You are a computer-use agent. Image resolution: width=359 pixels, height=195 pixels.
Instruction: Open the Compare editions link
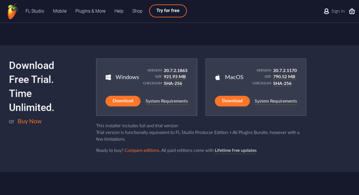pyautogui.click(x=142, y=150)
